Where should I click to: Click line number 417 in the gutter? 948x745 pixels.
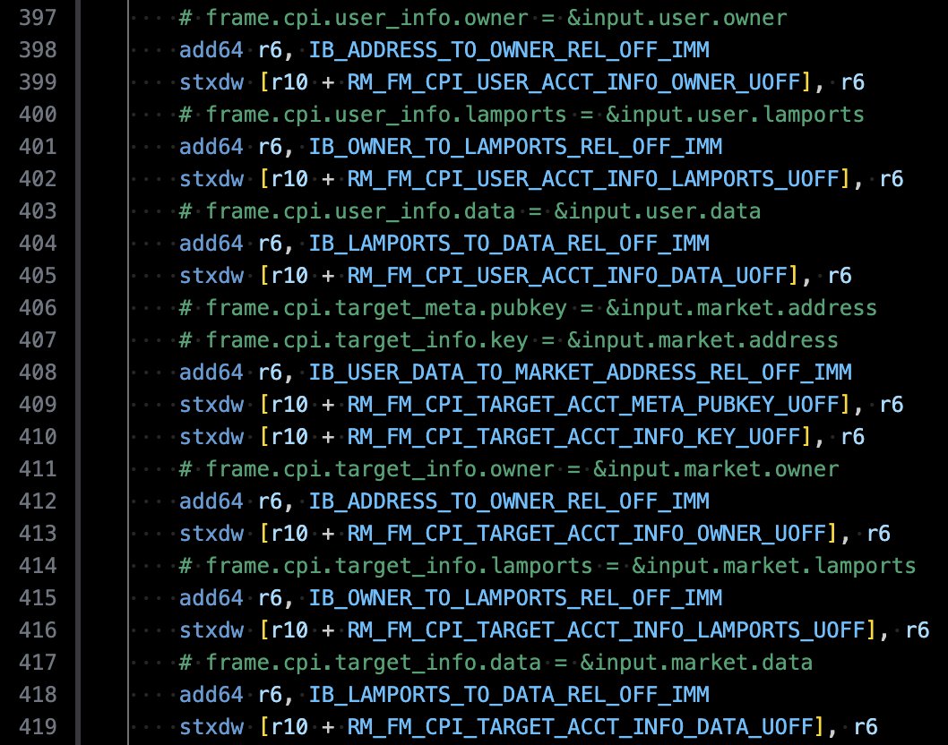(x=38, y=662)
